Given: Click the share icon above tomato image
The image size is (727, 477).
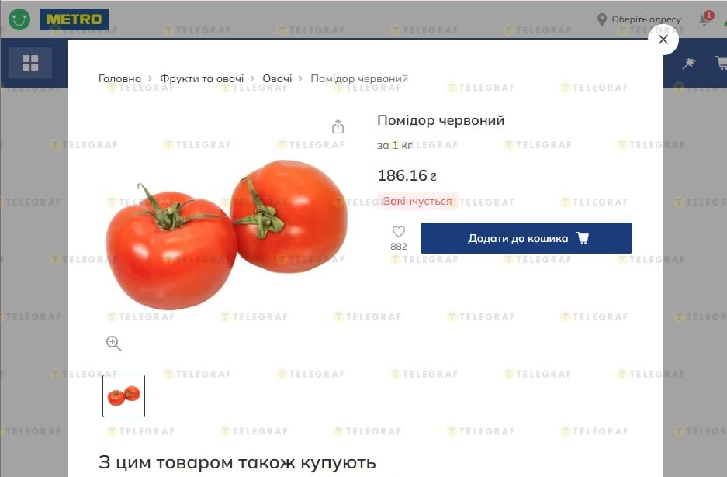Looking at the screenshot, I should pyautogui.click(x=338, y=126).
